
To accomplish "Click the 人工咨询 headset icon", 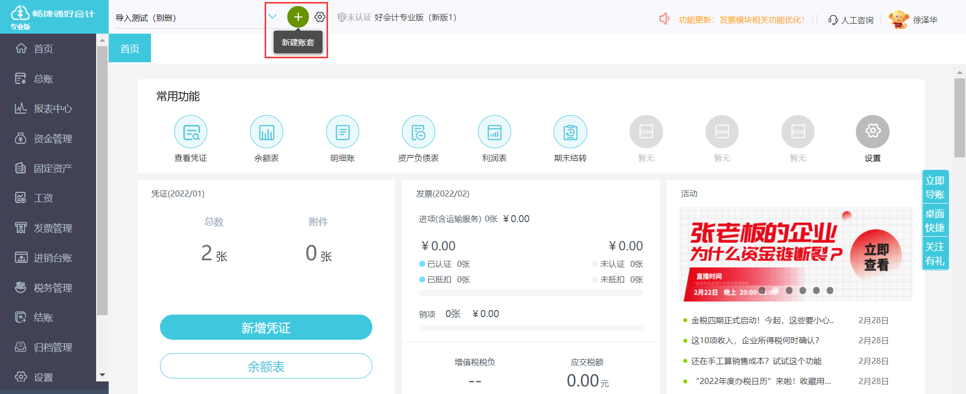I will pos(833,20).
